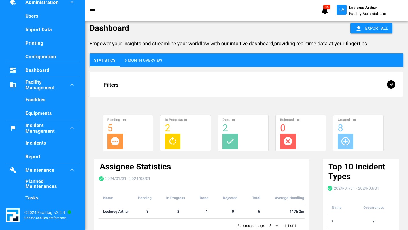The width and height of the screenshot is (408, 230).
Task: Click the red Rejected cross icon
Action: point(288,141)
